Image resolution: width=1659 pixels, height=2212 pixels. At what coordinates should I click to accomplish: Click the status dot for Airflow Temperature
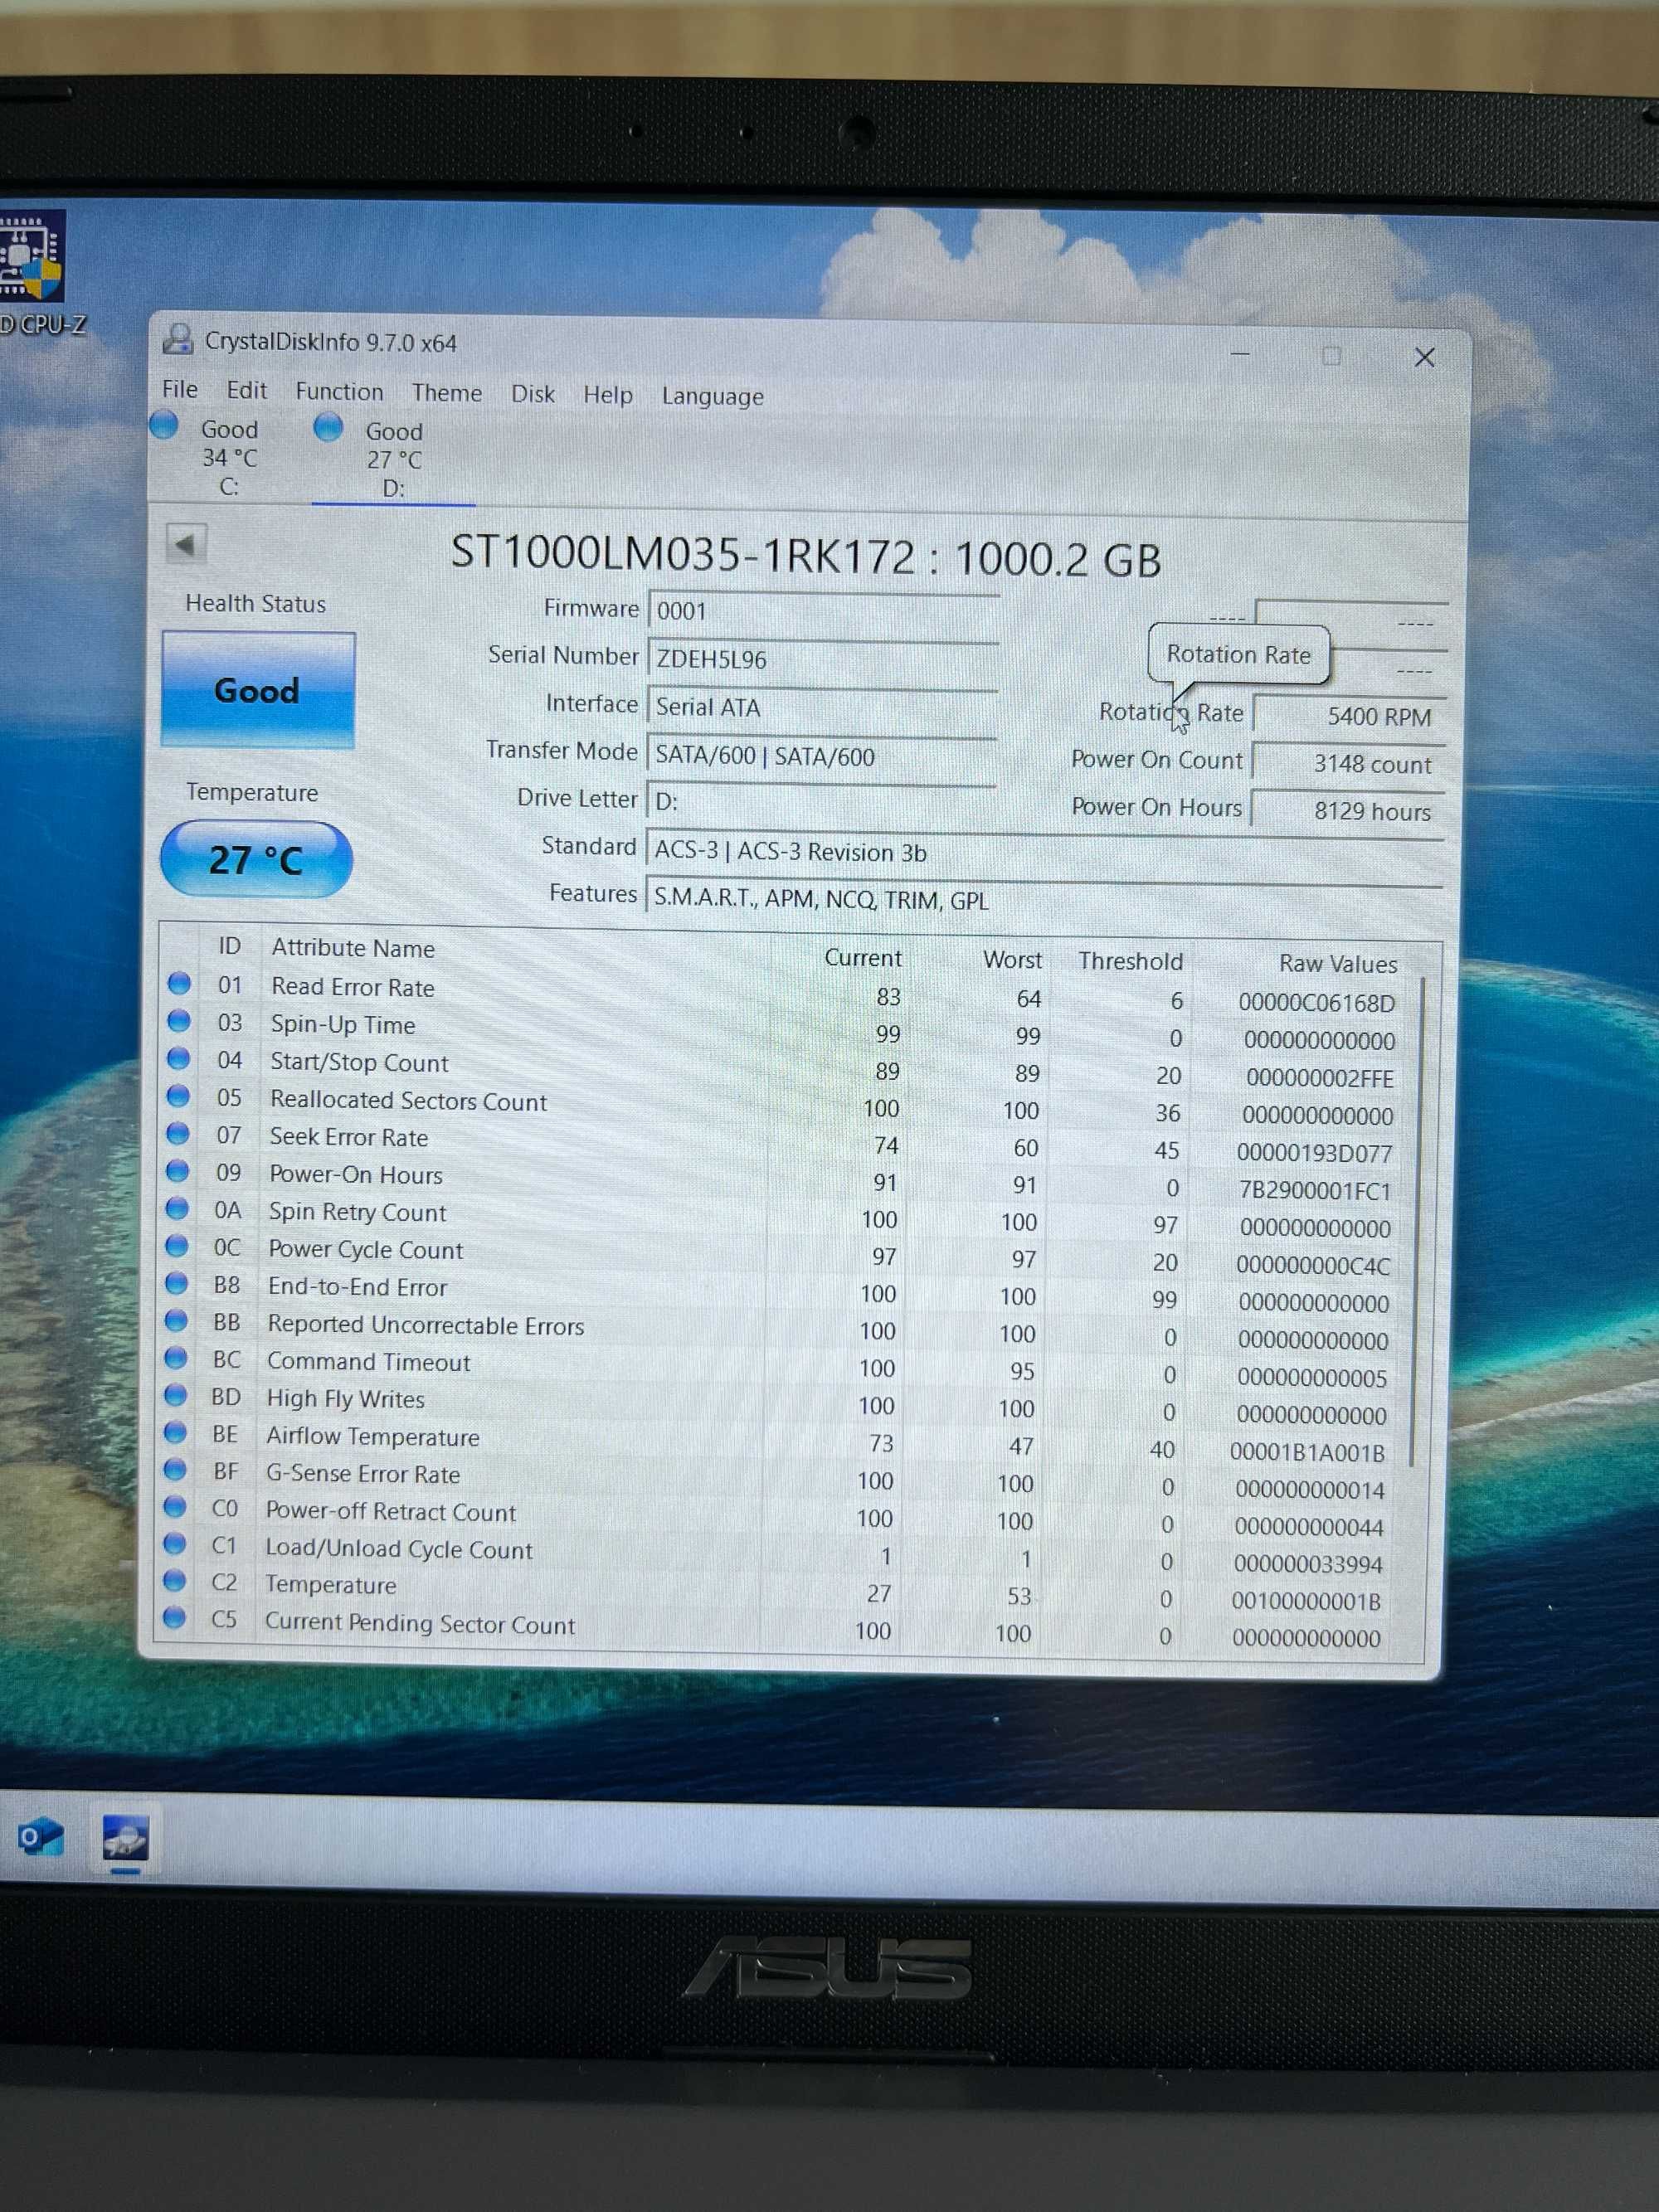(175, 1432)
